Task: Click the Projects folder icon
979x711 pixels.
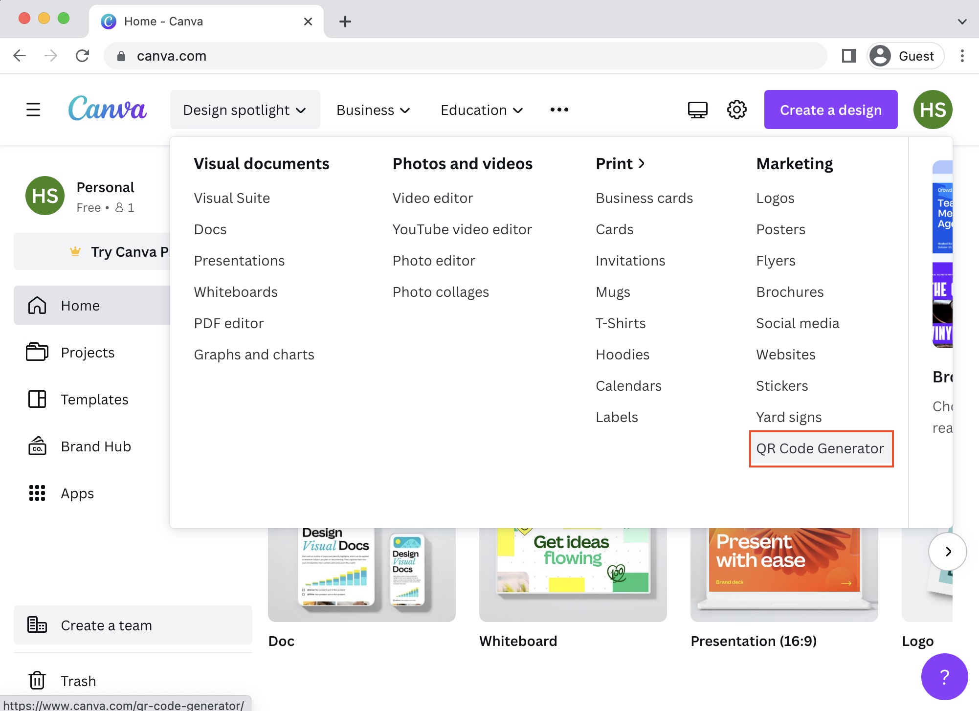Action: pyautogui.click(x=37, y=352)
